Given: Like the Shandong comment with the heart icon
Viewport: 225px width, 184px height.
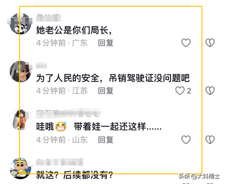Looking at the screenshot, I should [x=186, y=140].
